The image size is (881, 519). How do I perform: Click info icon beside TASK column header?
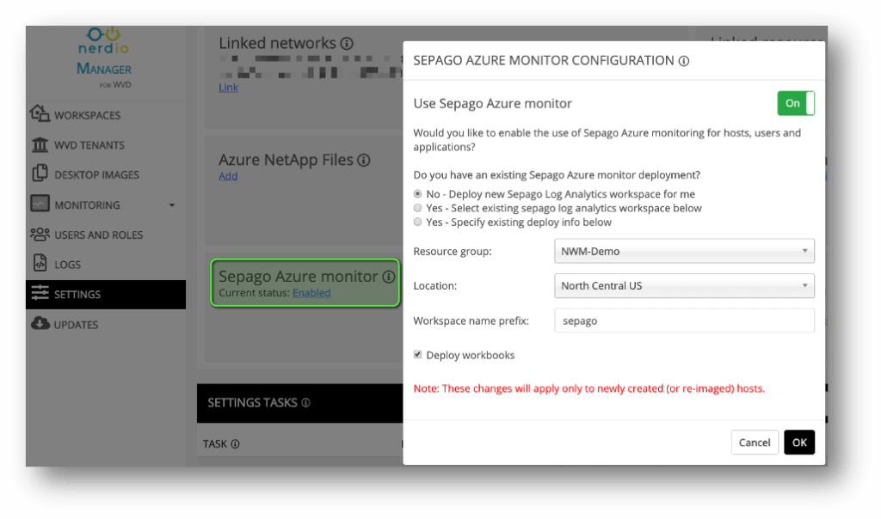[236, 444]
